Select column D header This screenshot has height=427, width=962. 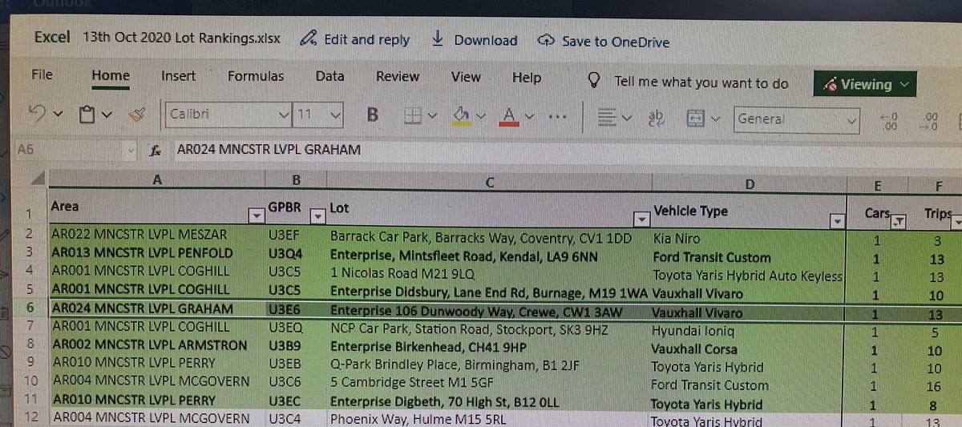point(750,185)
